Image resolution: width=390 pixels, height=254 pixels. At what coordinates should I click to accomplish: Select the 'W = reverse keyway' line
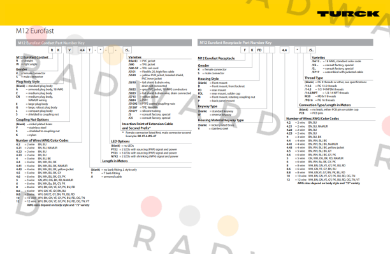click(x=215, y=115)
